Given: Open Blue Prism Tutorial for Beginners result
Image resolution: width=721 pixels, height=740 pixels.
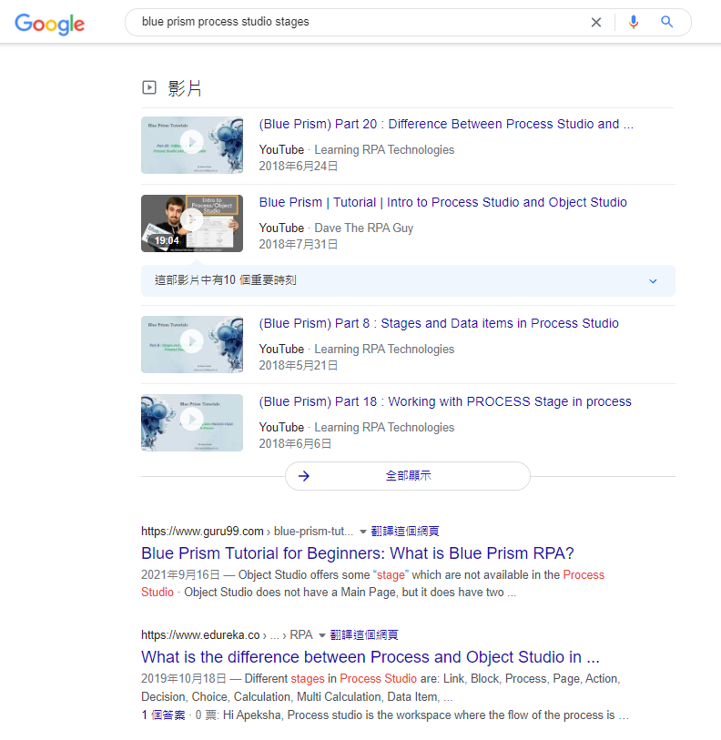Looking at the screenshot, I should 358,553.
